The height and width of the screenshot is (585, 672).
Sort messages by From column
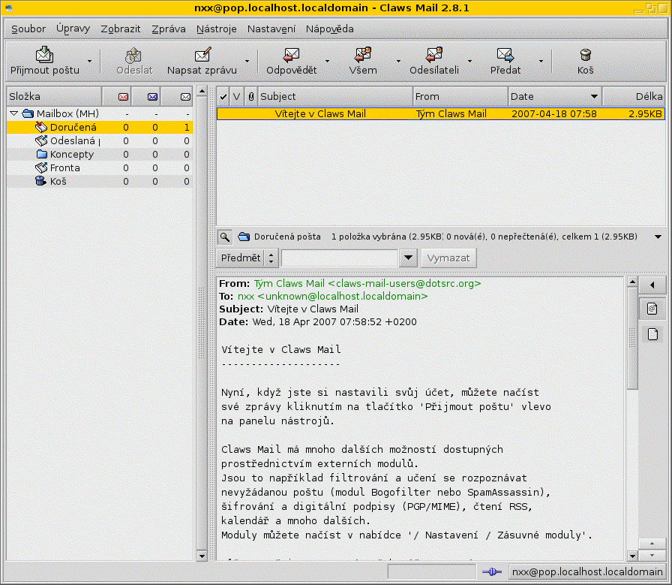[460, 97]
